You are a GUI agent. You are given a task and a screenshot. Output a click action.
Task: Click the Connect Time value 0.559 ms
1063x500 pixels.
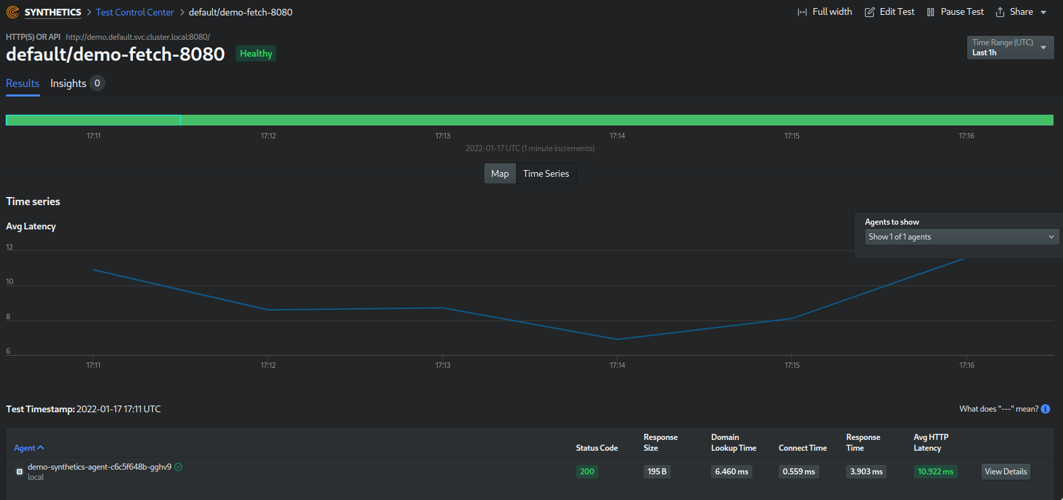click(799, 472)
